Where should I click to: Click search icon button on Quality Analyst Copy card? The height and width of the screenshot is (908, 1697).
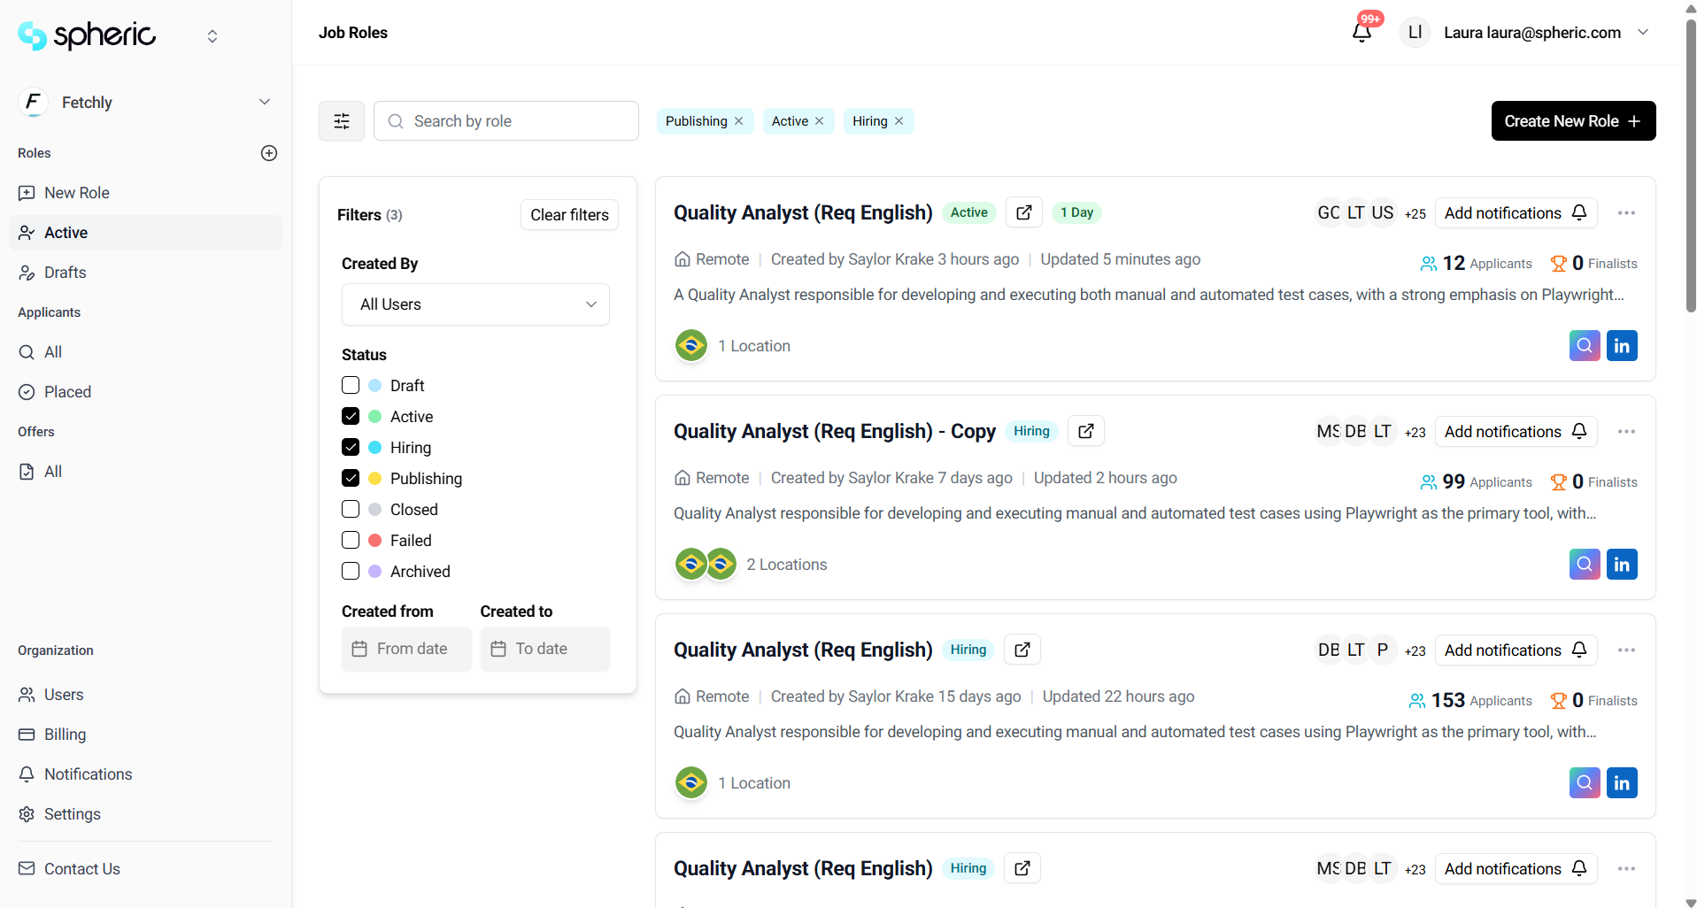1584,565
